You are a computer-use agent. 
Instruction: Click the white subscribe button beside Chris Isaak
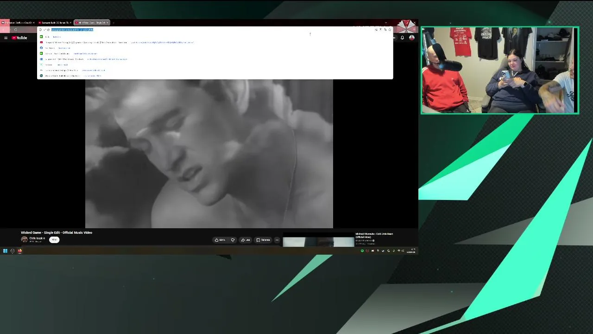pyautogui.click(x=54, y=239)
